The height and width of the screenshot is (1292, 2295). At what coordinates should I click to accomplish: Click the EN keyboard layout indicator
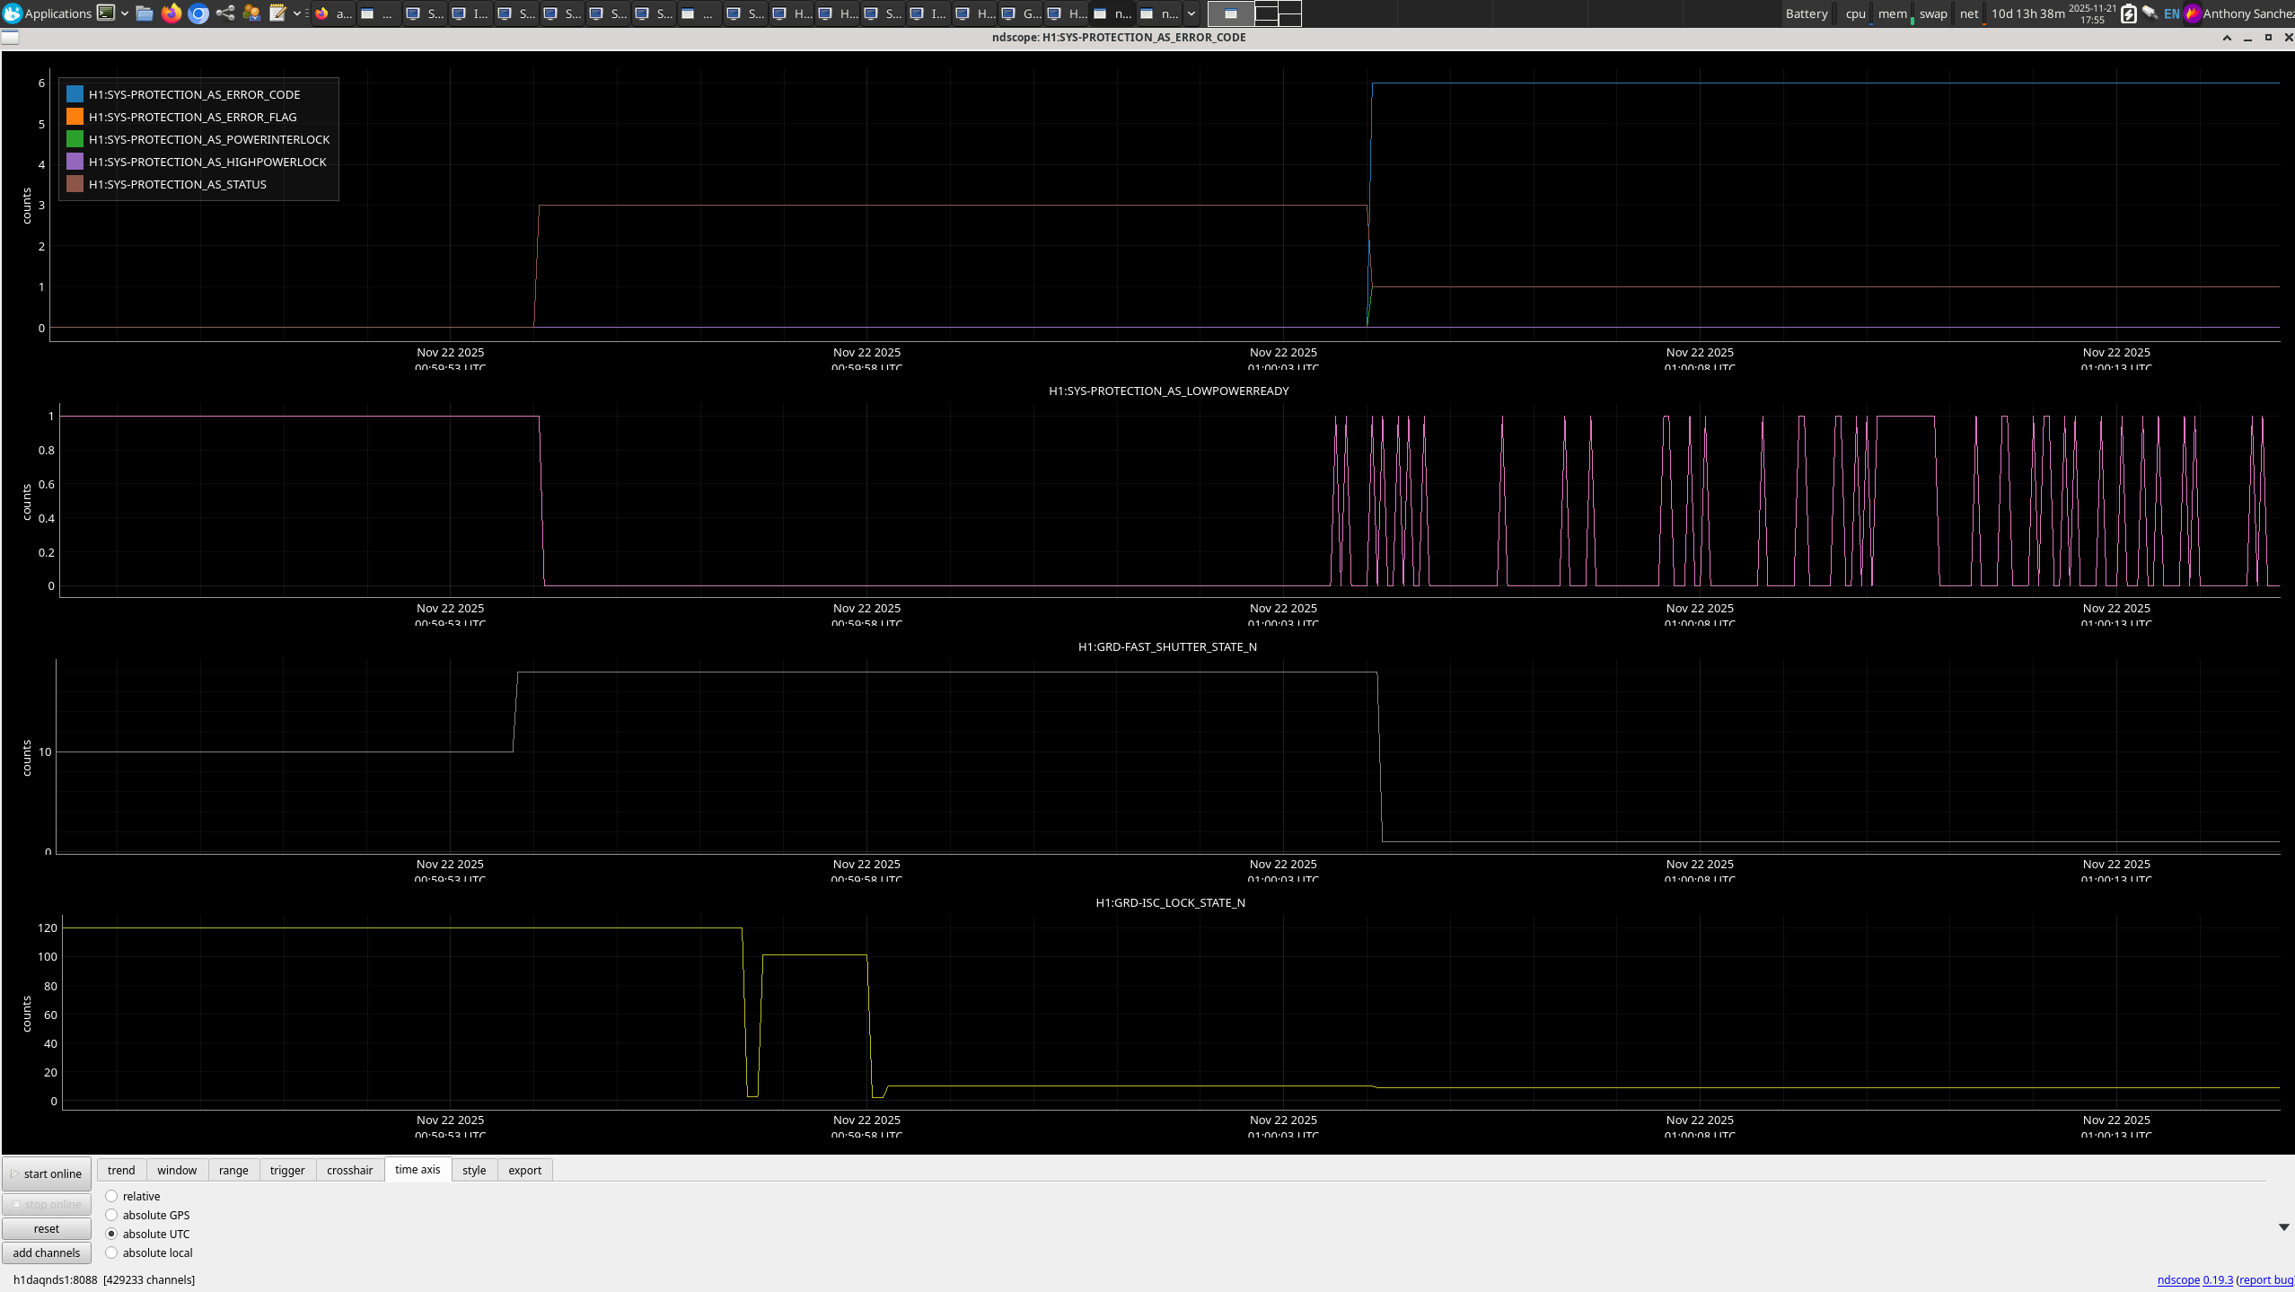click(2171, 13)
